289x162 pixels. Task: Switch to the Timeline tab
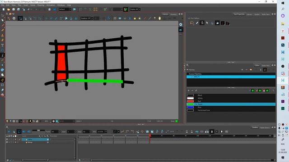click(255, 127)
